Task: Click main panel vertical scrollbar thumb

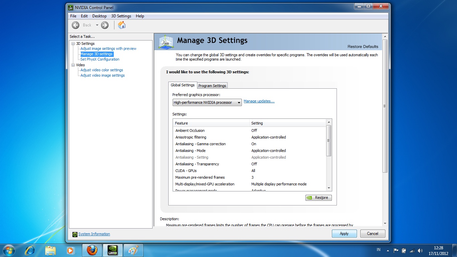Action: [x=385, y=106]
